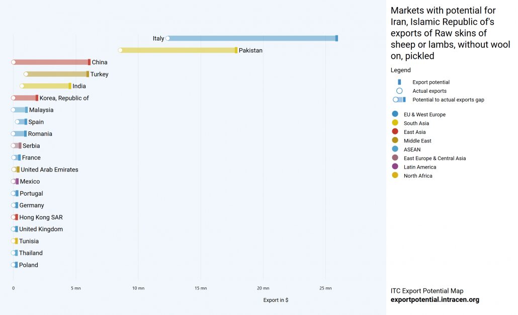Click the '10 mn' axis tick label
The height and width of the screenshot is (315, 518).
coord(138,288)
